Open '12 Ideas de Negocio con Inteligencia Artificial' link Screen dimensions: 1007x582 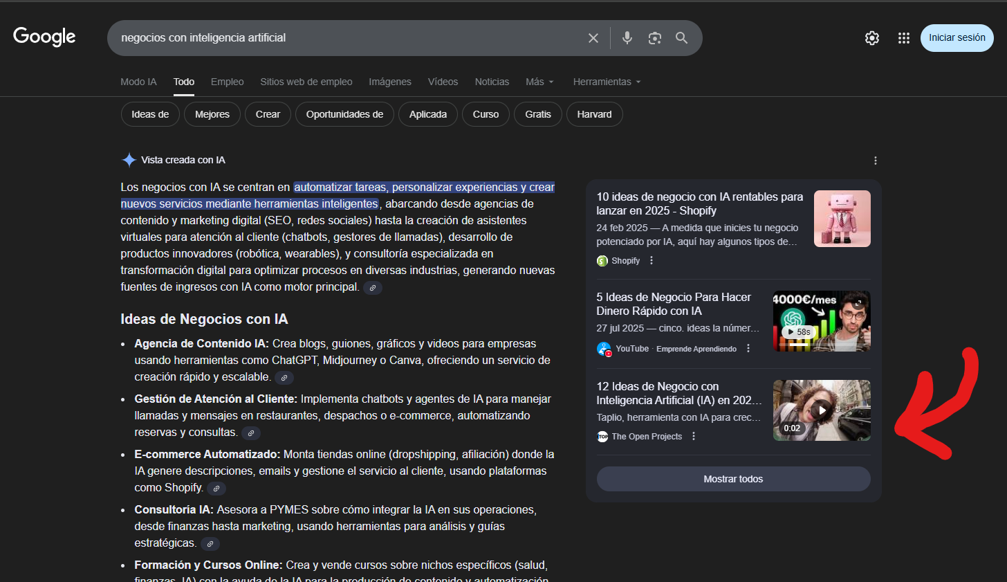679,393
